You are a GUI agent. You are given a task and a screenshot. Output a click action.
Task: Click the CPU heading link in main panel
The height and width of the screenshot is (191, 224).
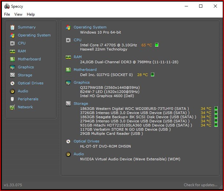click(78, 40)
